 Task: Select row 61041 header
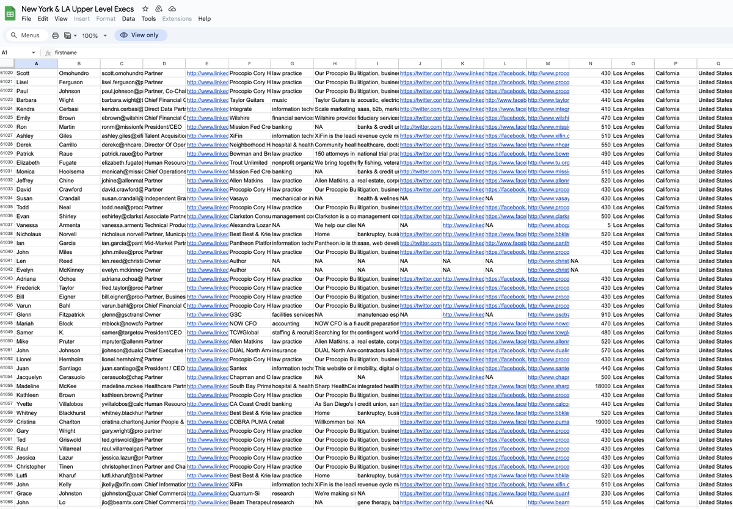7,261
